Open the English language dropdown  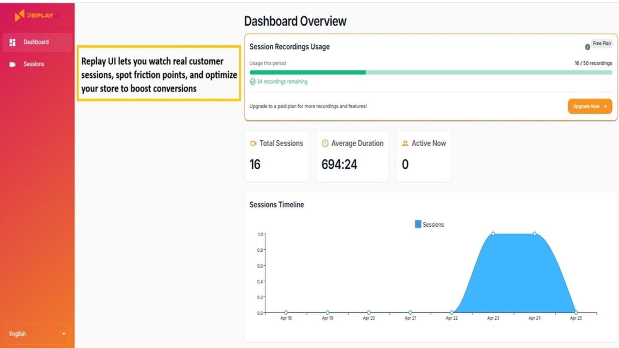(37, 333)
